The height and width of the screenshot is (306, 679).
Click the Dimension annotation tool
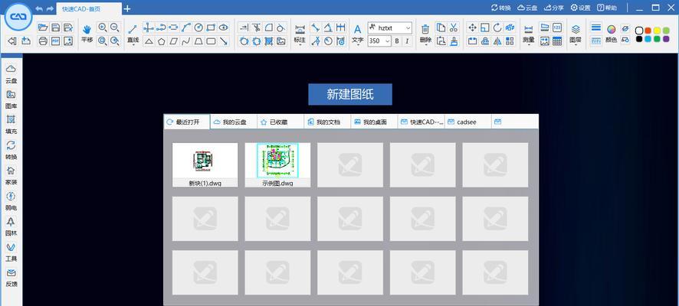pos(300,29)
